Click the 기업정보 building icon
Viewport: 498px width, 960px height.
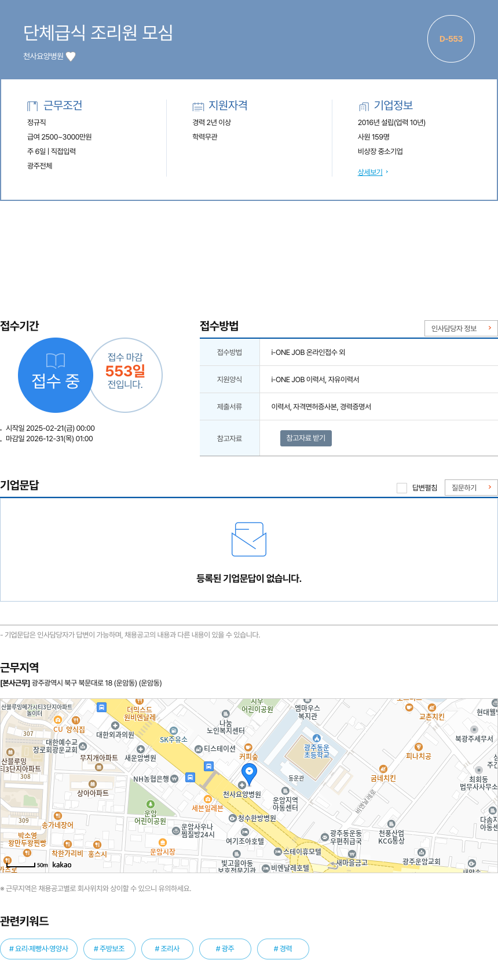[x=364, y=106]
